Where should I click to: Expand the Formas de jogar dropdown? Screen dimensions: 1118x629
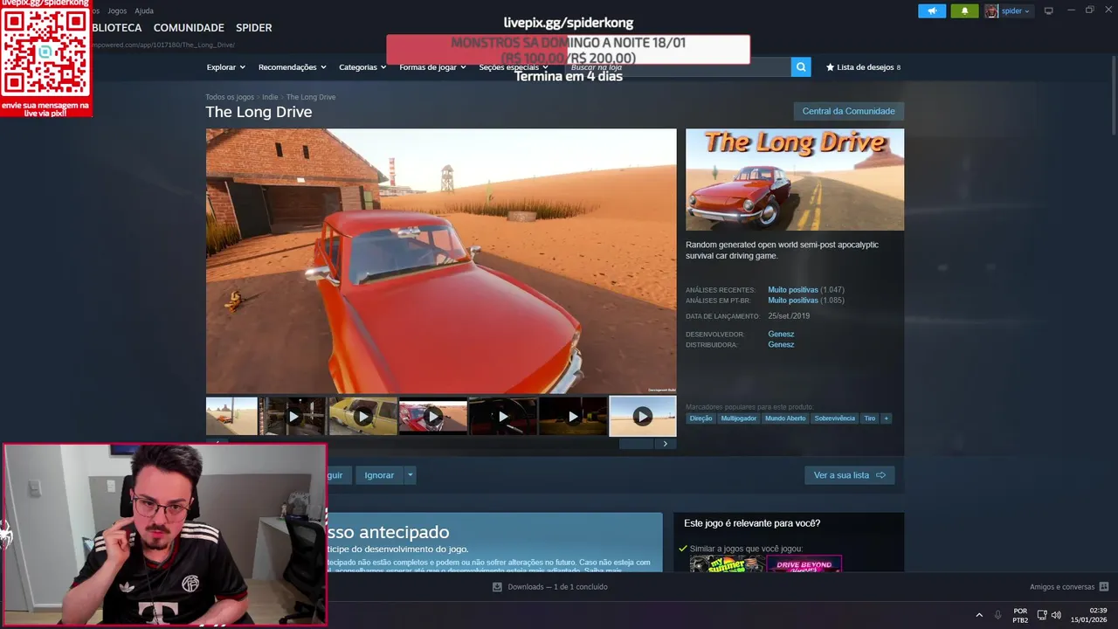coord(432,67)
